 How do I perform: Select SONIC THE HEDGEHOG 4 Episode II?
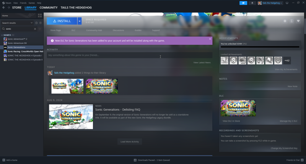tap(21, 60)
